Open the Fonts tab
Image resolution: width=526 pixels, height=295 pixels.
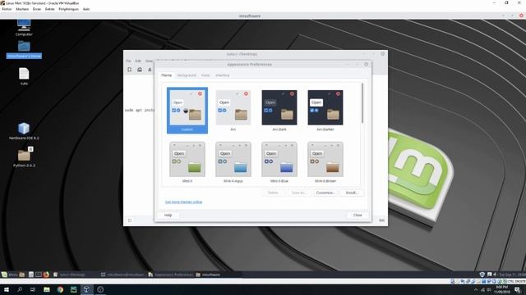pyautogui.click(x=205, y=75)
